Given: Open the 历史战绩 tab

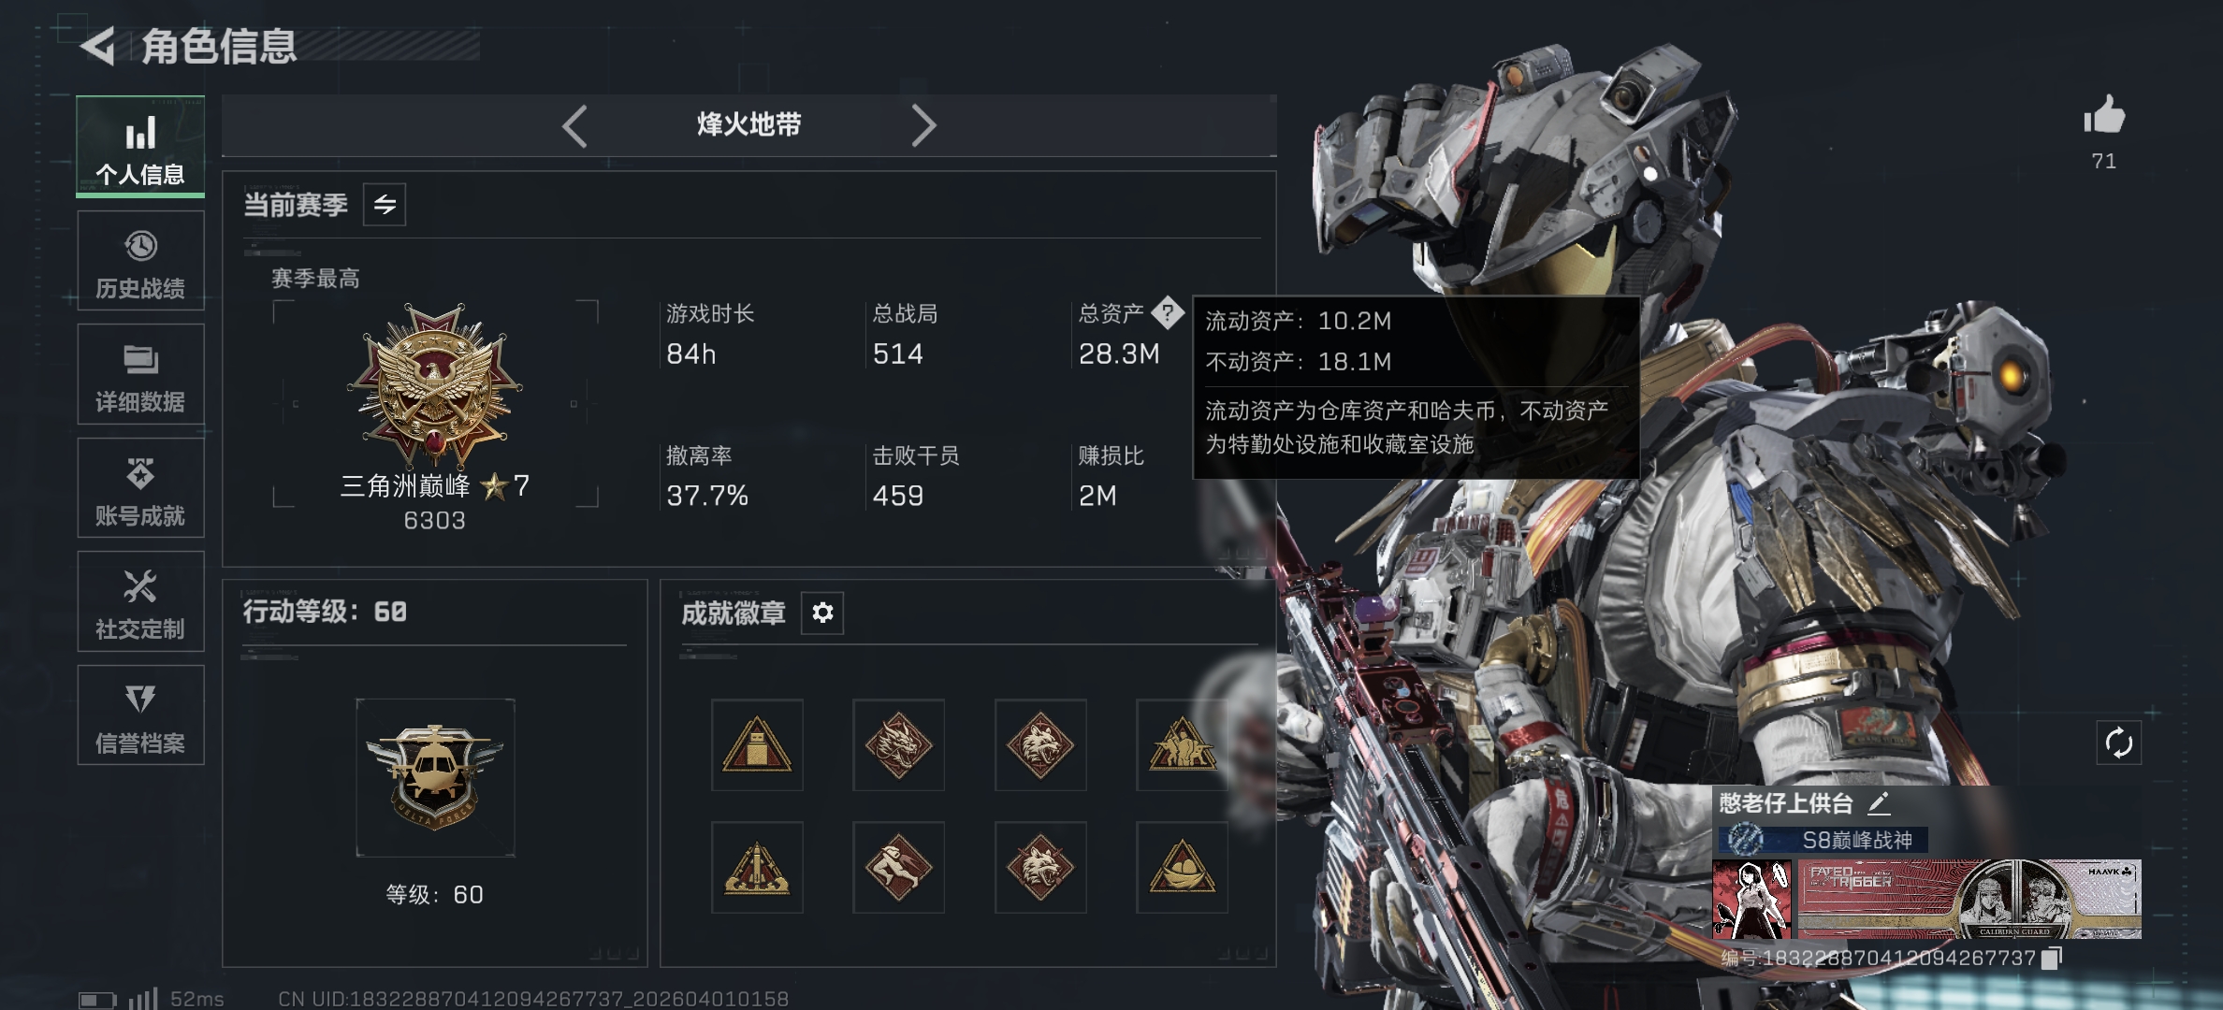Looking at the screenshot, I should coord(140,261).
